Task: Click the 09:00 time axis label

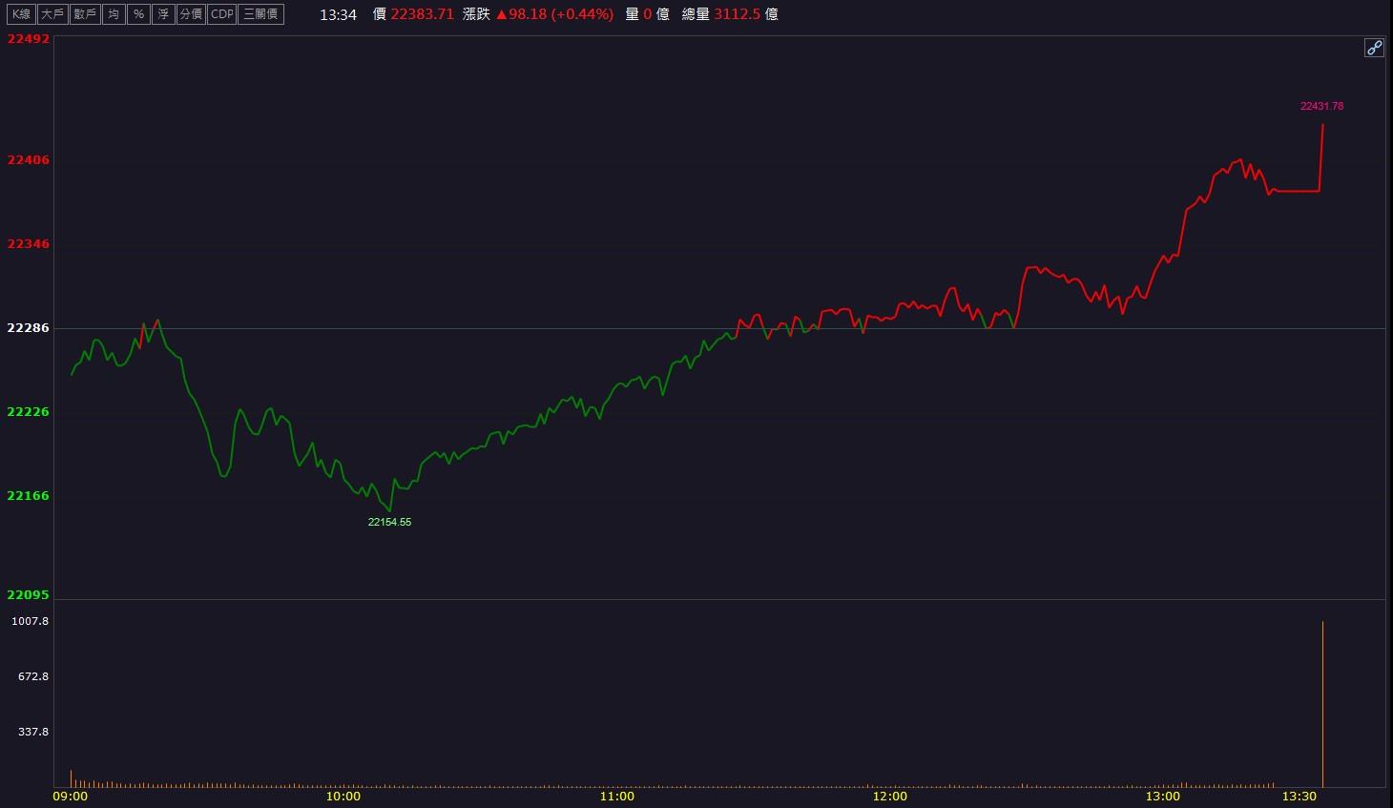Action: click(71, 797)
